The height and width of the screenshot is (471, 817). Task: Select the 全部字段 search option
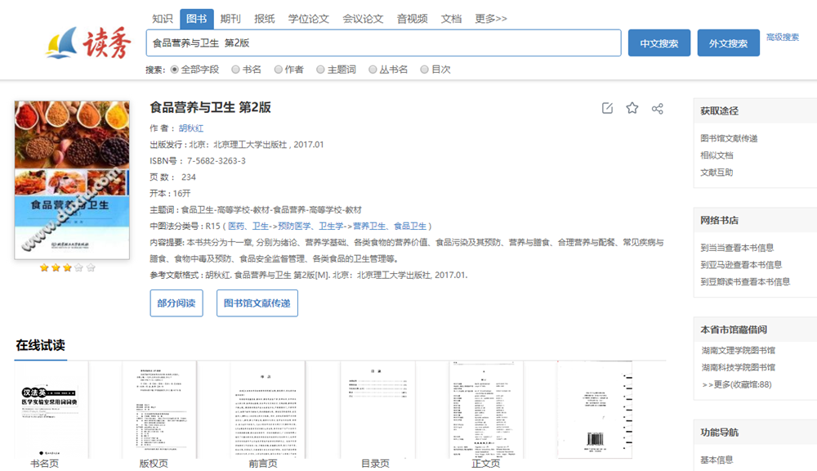pos(175,70)
